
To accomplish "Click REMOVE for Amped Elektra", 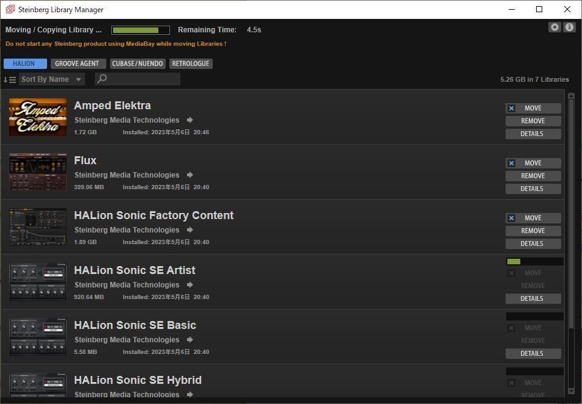I will (533, 121).
